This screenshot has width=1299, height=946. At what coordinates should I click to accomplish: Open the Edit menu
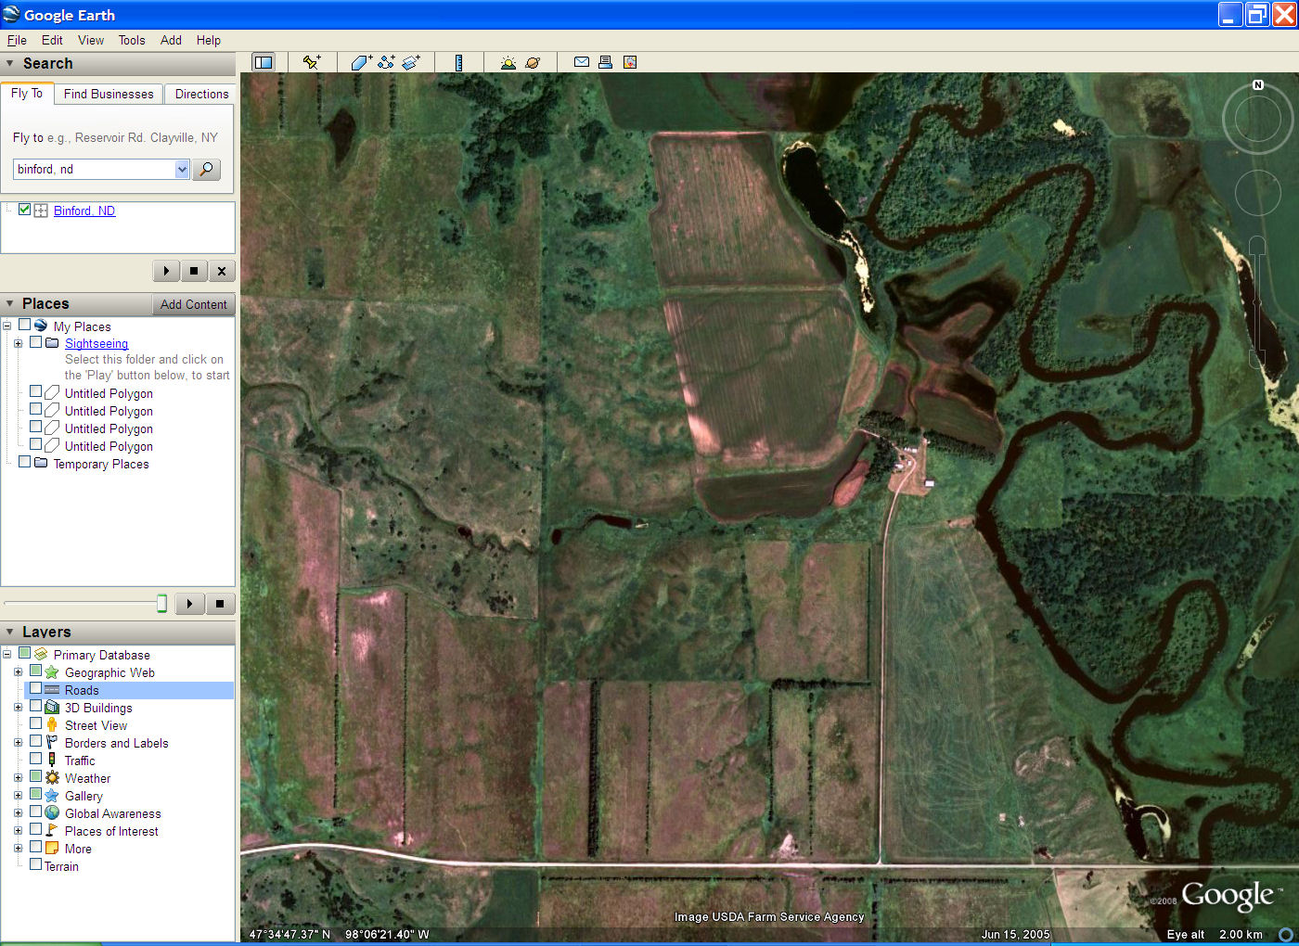coord(52,40)
